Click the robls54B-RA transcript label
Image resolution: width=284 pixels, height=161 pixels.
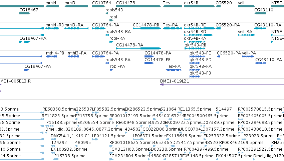(x=118, y=32)
